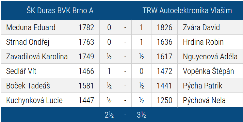Select the Sedlář Vít row

pyautogui.click(x=121, y=71)
